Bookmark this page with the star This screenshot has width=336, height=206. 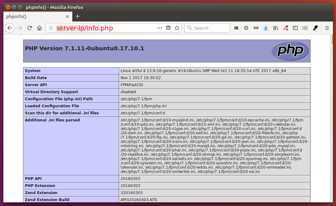(177, 28)
